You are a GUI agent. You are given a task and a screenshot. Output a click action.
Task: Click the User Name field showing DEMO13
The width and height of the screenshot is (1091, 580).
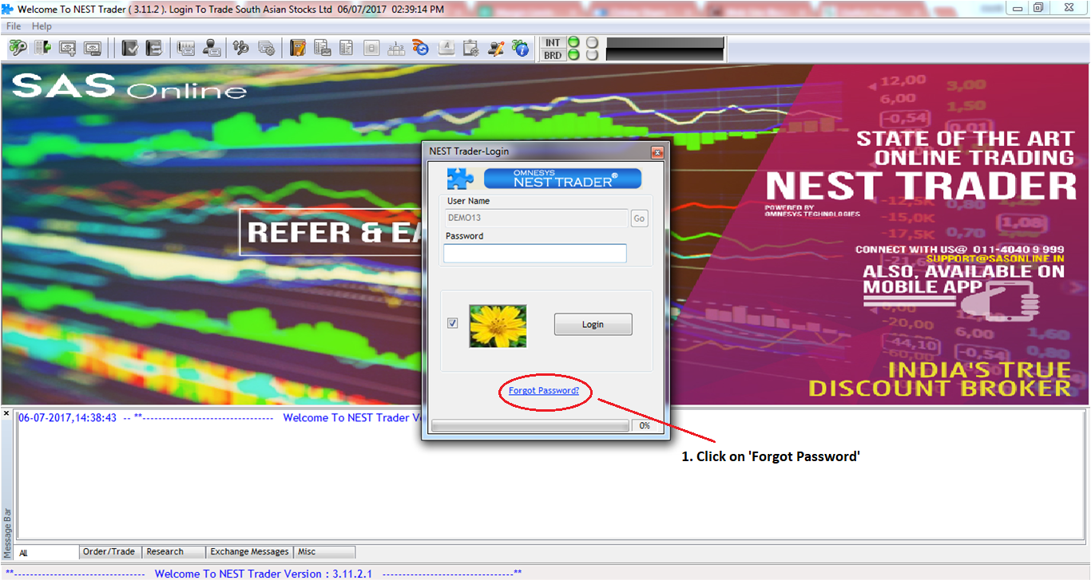pos(537,218)
